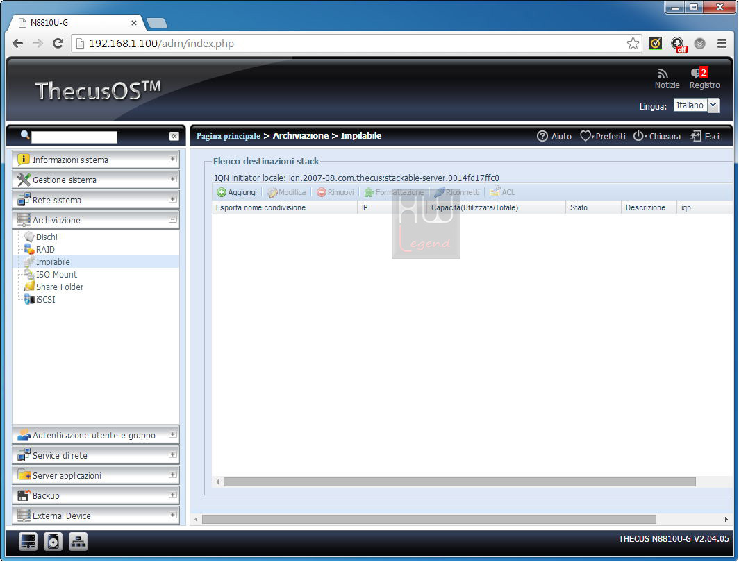The height and width of the screenshot is (562, 739).
Task: Click the Rimuovi toolbar button
Action: click(x=335, y=192)
